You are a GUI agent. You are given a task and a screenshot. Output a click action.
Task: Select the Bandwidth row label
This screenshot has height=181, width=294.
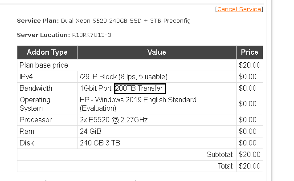point(36,88)
